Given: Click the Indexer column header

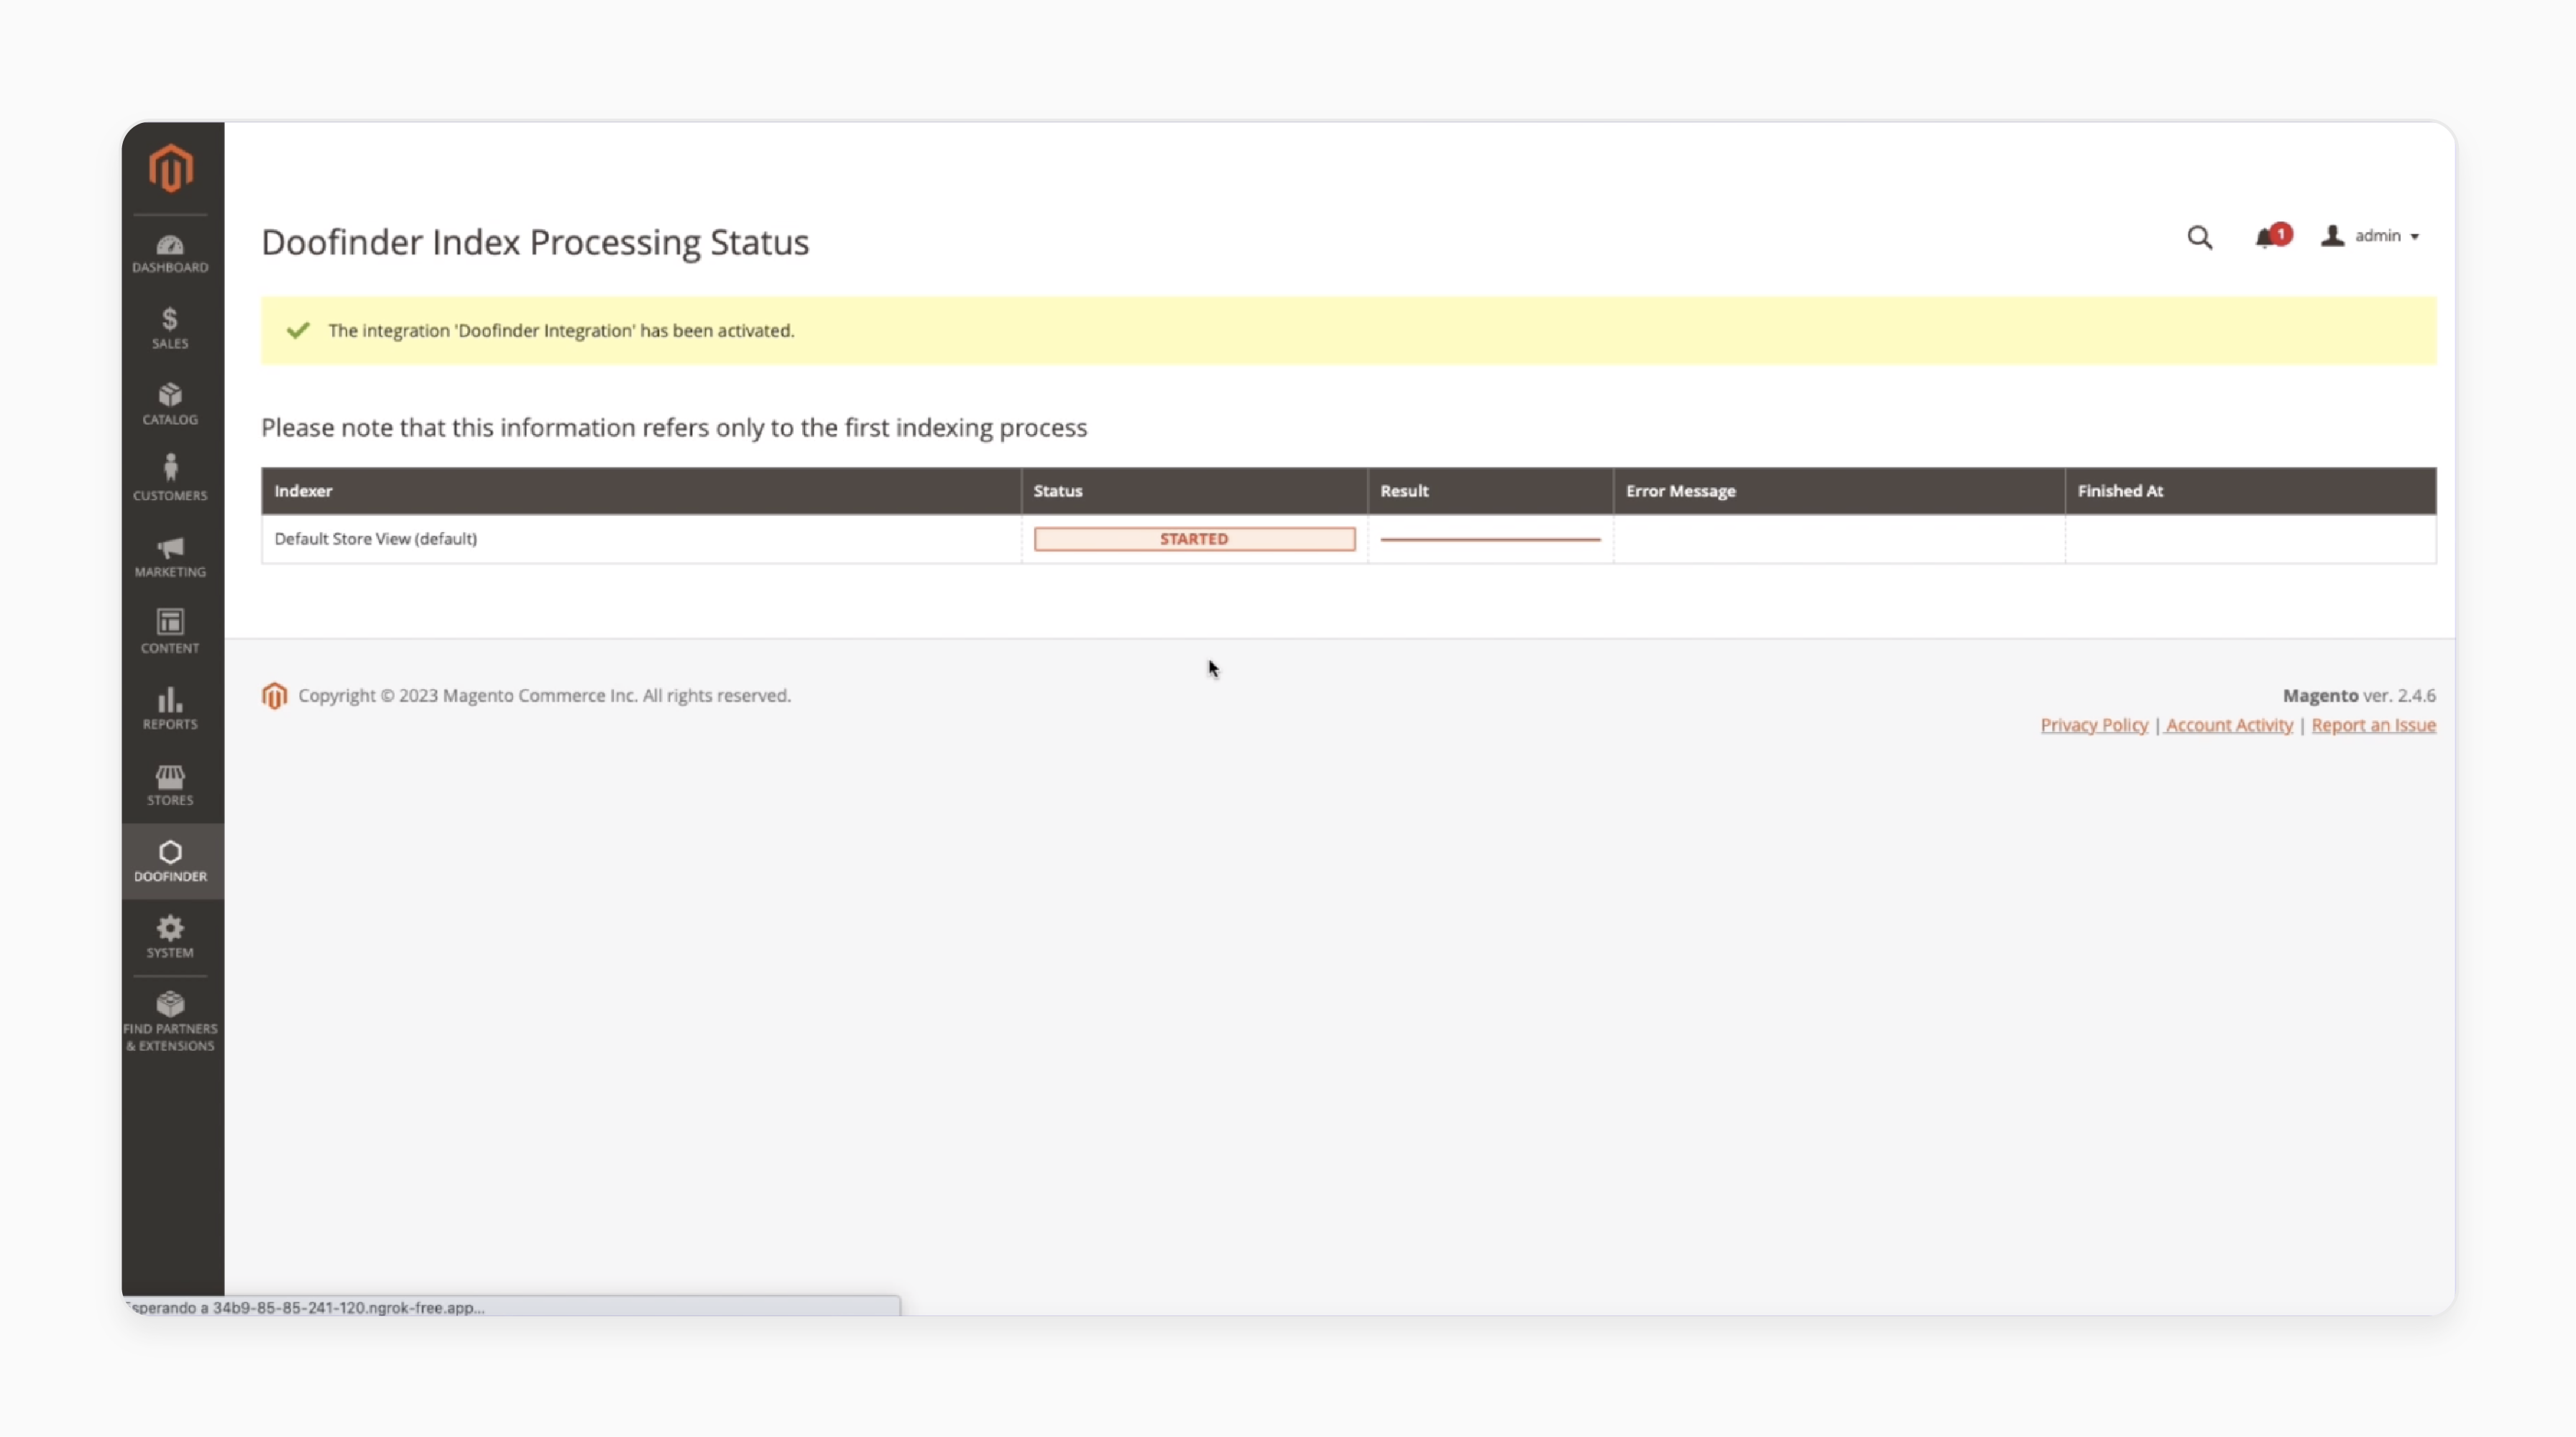Looking at the screenshot, I should [x=641, y=491].
